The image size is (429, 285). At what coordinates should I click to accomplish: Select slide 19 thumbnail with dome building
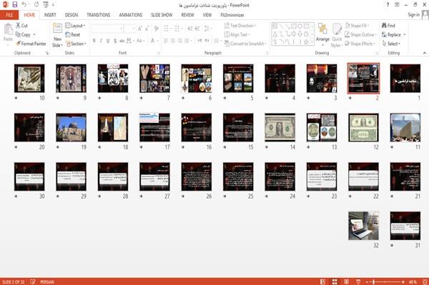tap(71, 128)
